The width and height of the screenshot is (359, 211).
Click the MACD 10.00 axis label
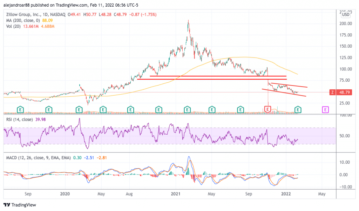click(x=345, y=163)
